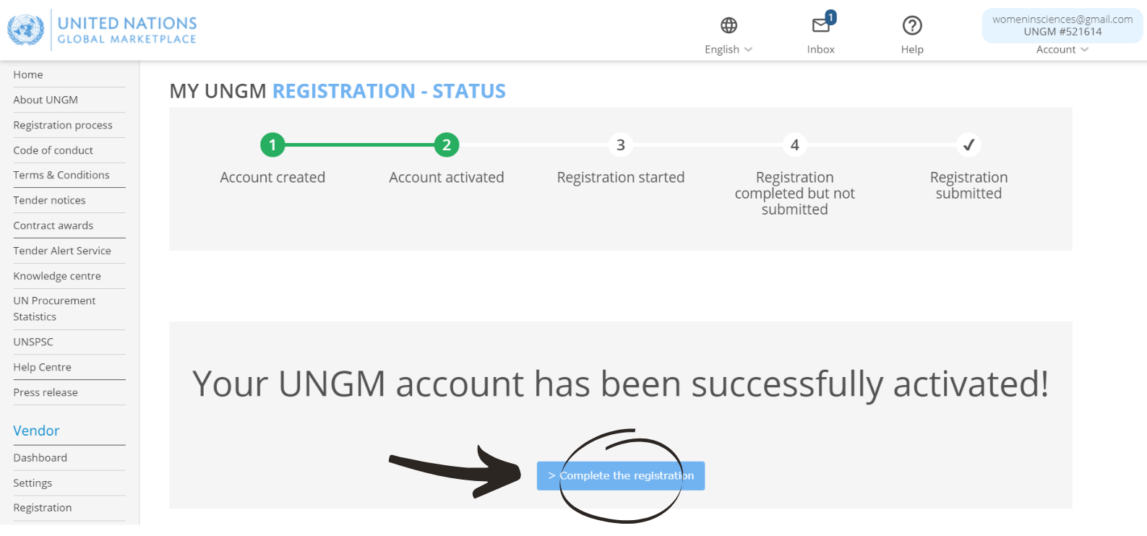Open vendor Settings in sidebar
The height and width of the screenshot is (536, 1147).
pyautogui.click(x=33, y=483)
